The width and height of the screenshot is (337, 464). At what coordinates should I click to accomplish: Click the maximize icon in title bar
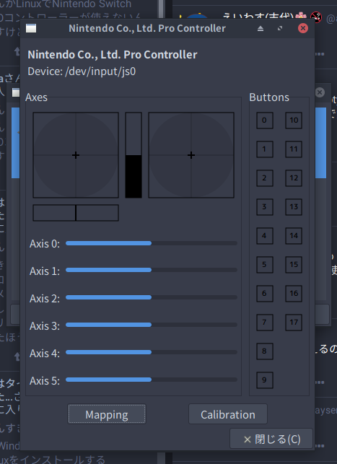coord(280,28)
